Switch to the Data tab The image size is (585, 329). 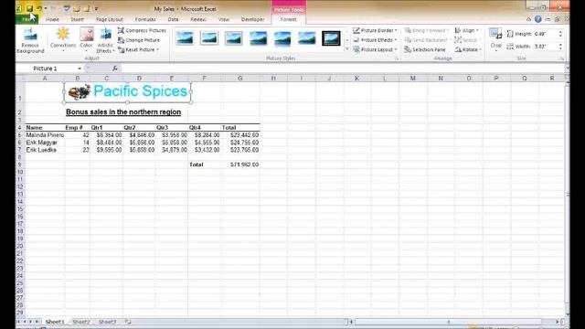173,19
